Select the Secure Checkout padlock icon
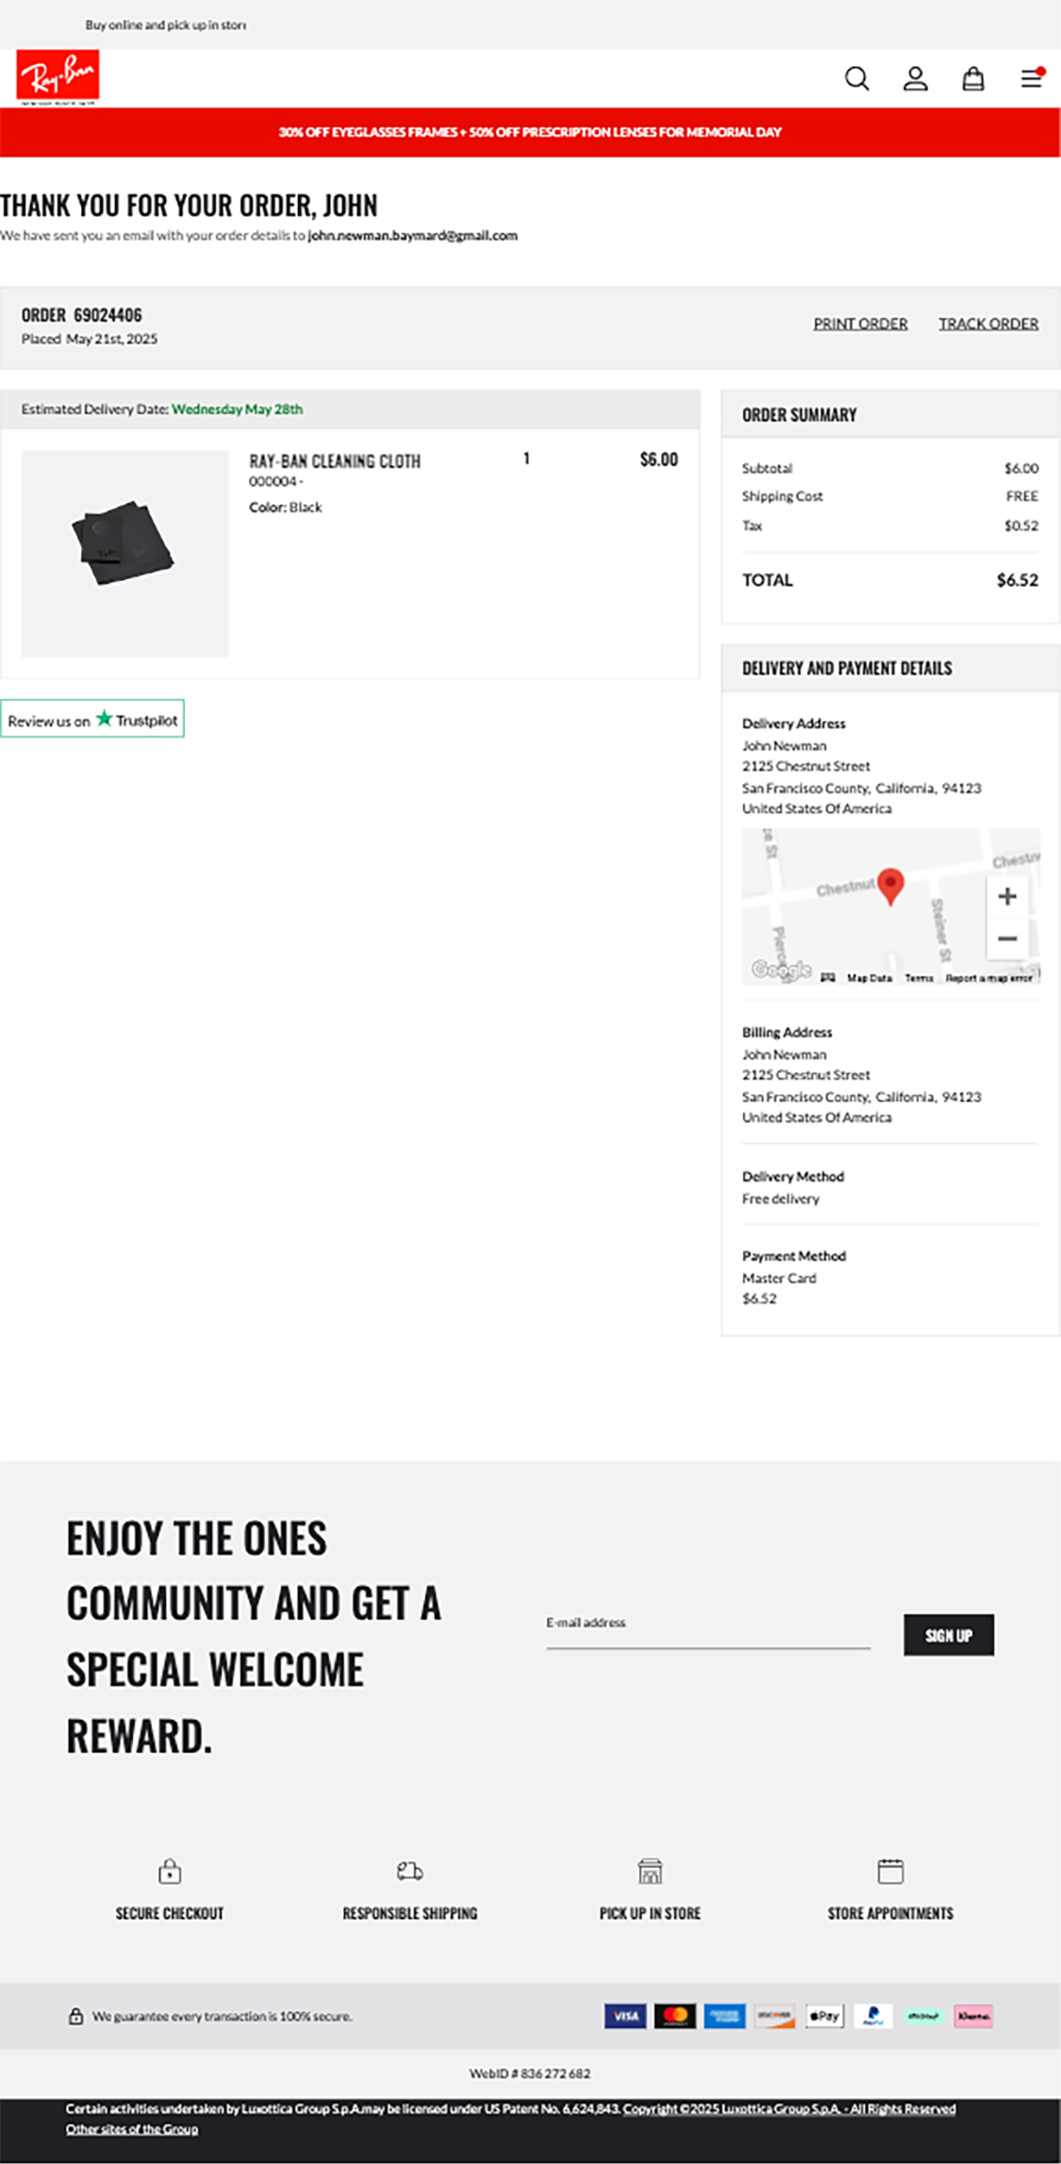Screen dimensions: 1061x2164 pos(170,1872)
